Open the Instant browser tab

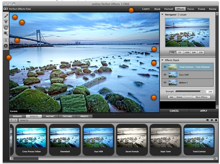click(x=50, y=116)
